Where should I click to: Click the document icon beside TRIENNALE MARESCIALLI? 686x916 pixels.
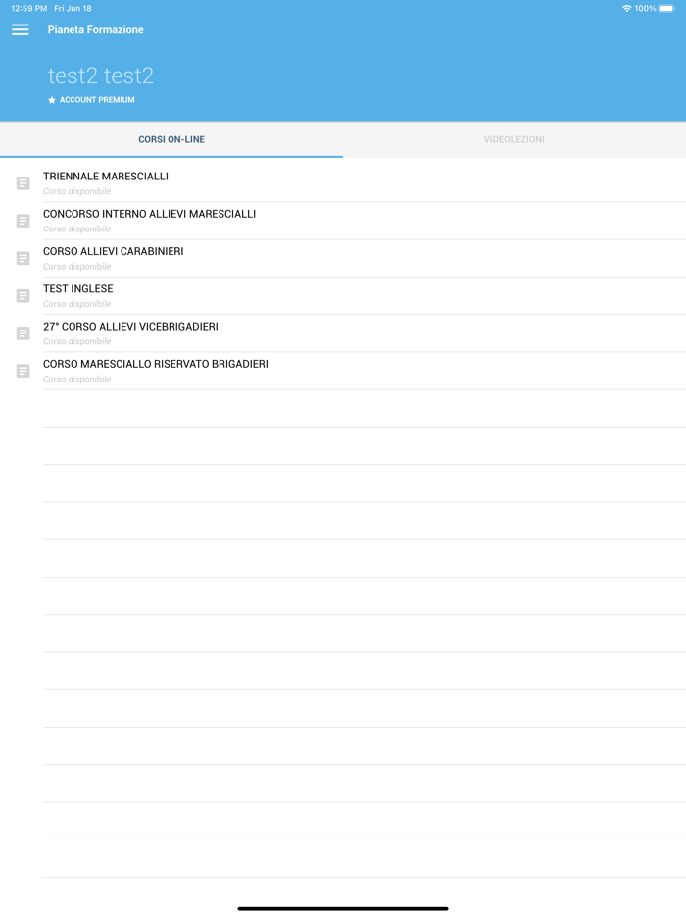(23, 183)
